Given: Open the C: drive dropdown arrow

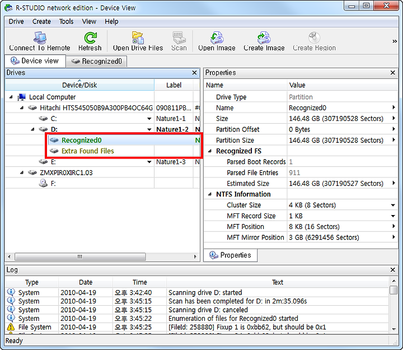Looking at the screenshot, I should point(149,119).
